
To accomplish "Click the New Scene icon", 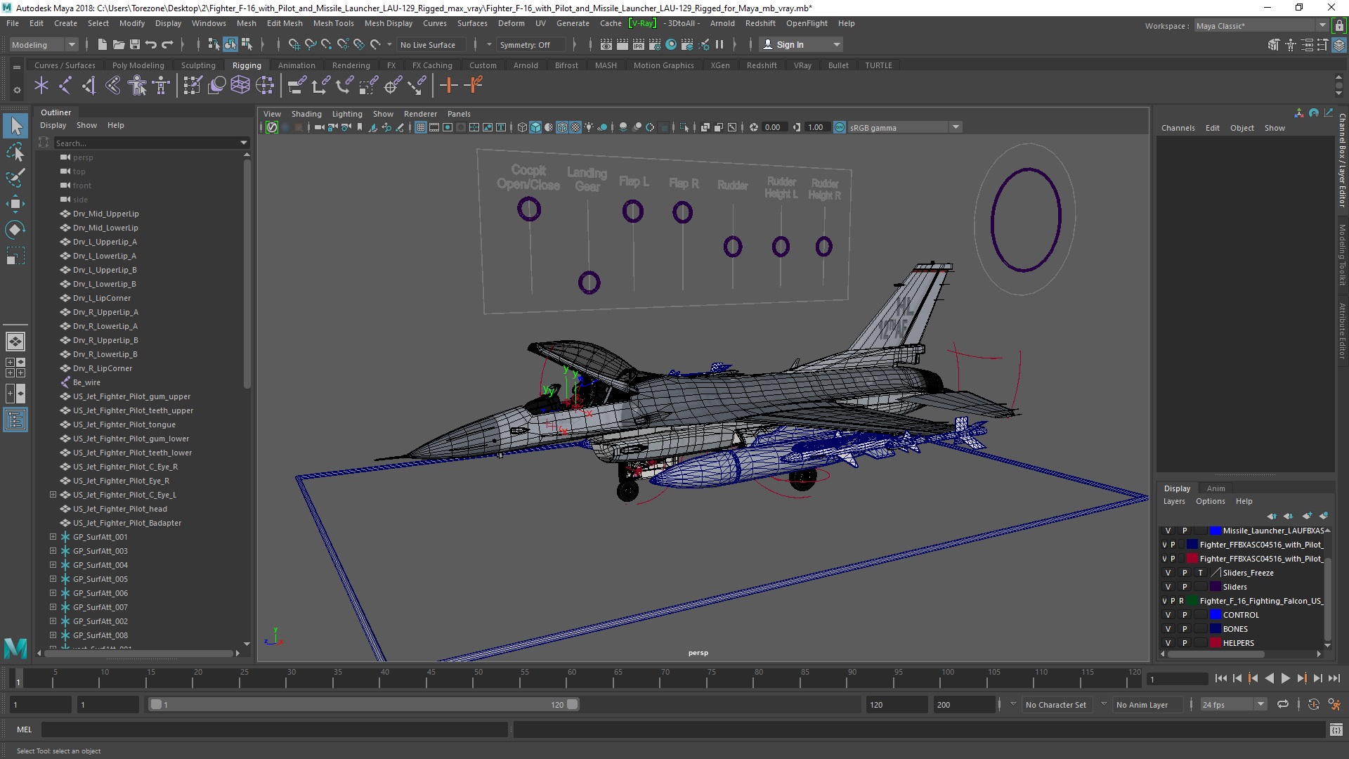I will (103, 44).
